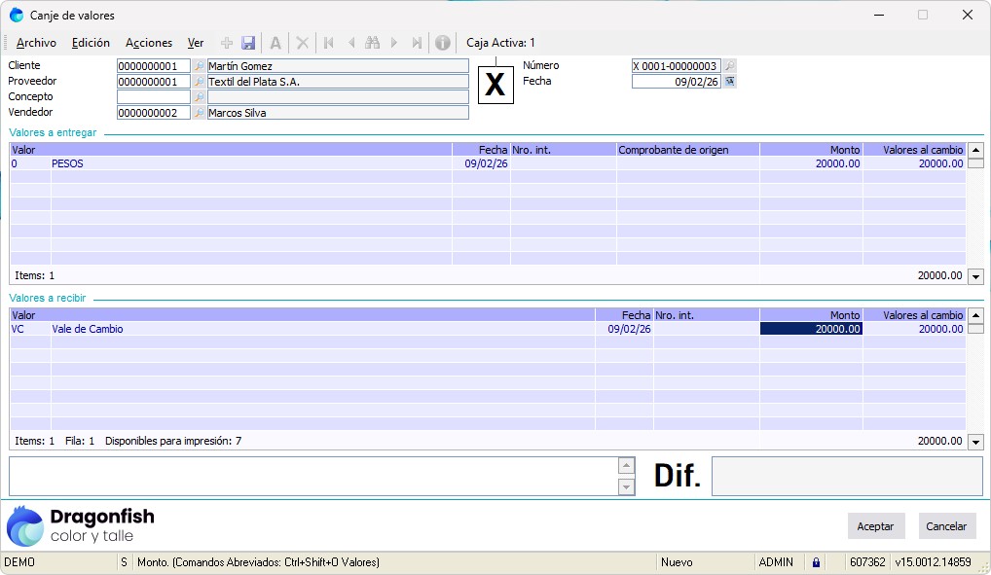Click the lock icon in status bar
The image size is (991, 575).
(816, 562)
